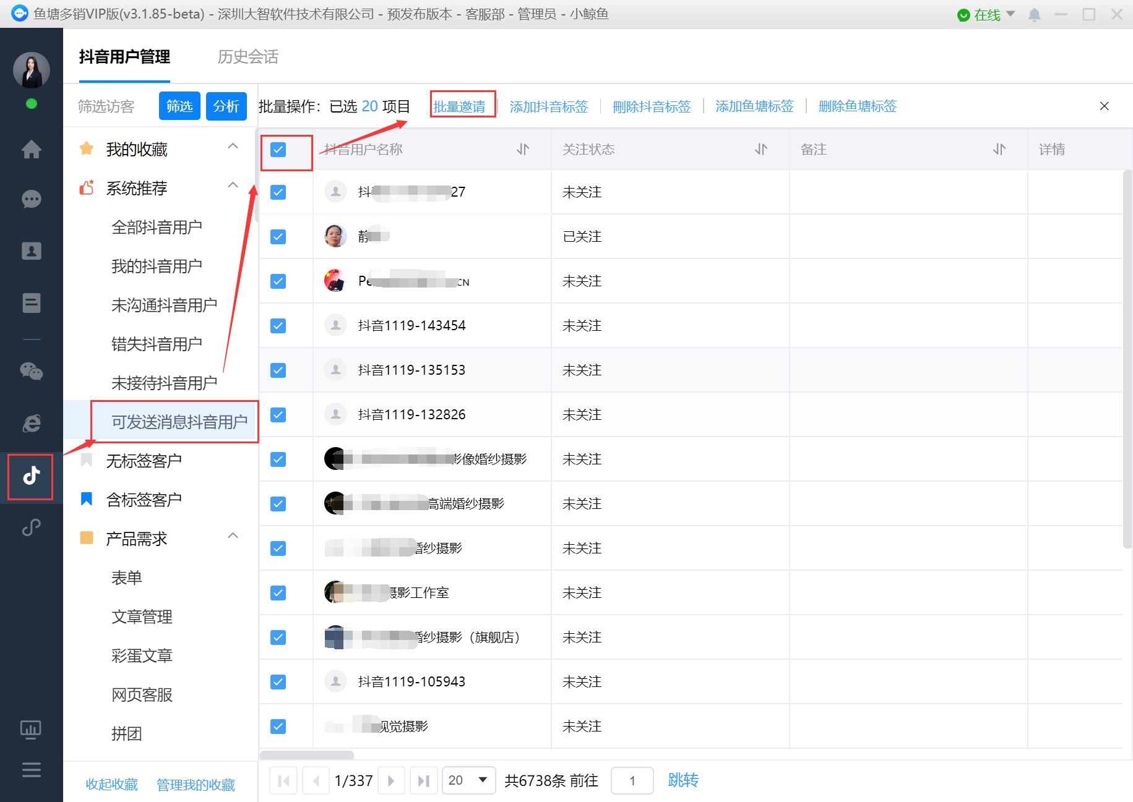The width and height of the screenshot is (1133, 802).
Task: Sort by 抖音用户名称 column sort icon
Action: [x=523, y=149]
